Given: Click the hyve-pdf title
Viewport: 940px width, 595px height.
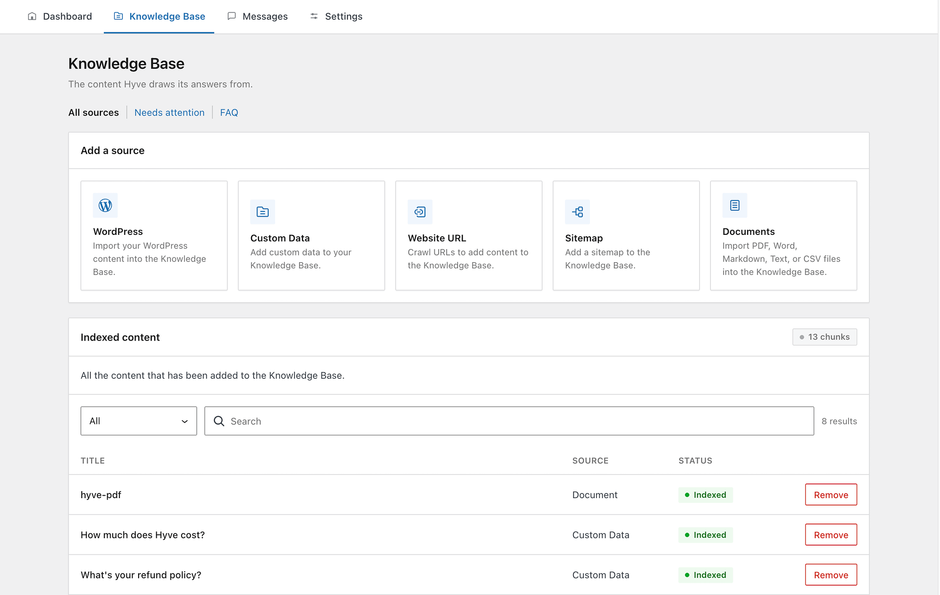Looking at the screenshot, I should pyautogui.click(x=101, y=495).
